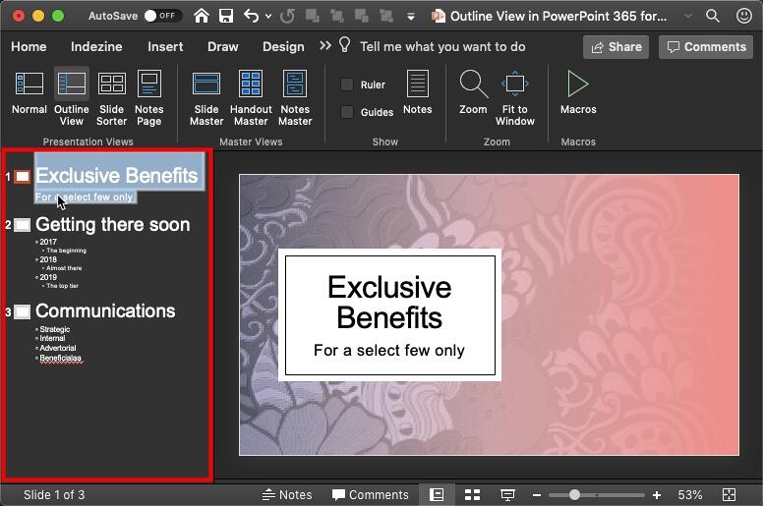Click the slide subtitle 'For a select few only'

point(389,350)
